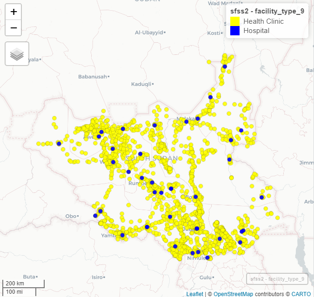Image resolution: width=314 pixels, height=297 pixels.
Task: Select the westernmost blue hospital marker
Action: [x=59, y=144]
